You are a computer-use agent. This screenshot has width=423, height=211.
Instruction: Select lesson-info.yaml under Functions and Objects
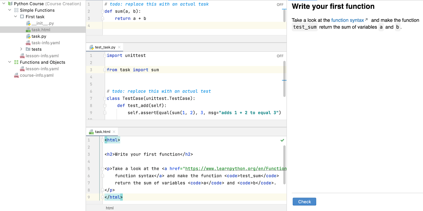point(42,69)
